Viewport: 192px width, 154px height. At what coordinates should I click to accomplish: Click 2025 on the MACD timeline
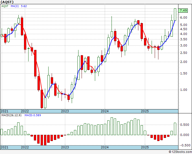(145, 147)
